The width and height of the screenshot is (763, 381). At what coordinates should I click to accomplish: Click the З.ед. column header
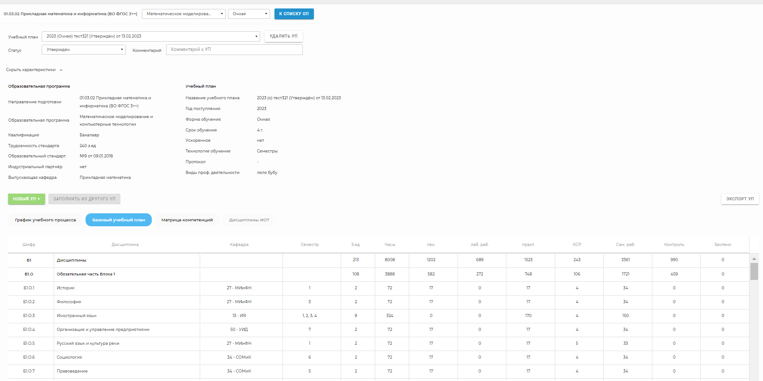point(356,245)
